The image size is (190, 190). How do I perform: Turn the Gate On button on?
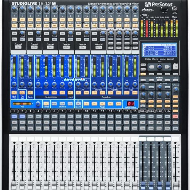click(x=30, y=93)
